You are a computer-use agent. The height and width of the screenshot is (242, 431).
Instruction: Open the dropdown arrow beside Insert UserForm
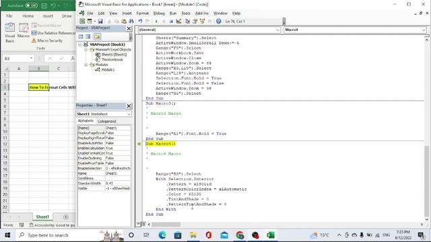(x=94, y=21)
